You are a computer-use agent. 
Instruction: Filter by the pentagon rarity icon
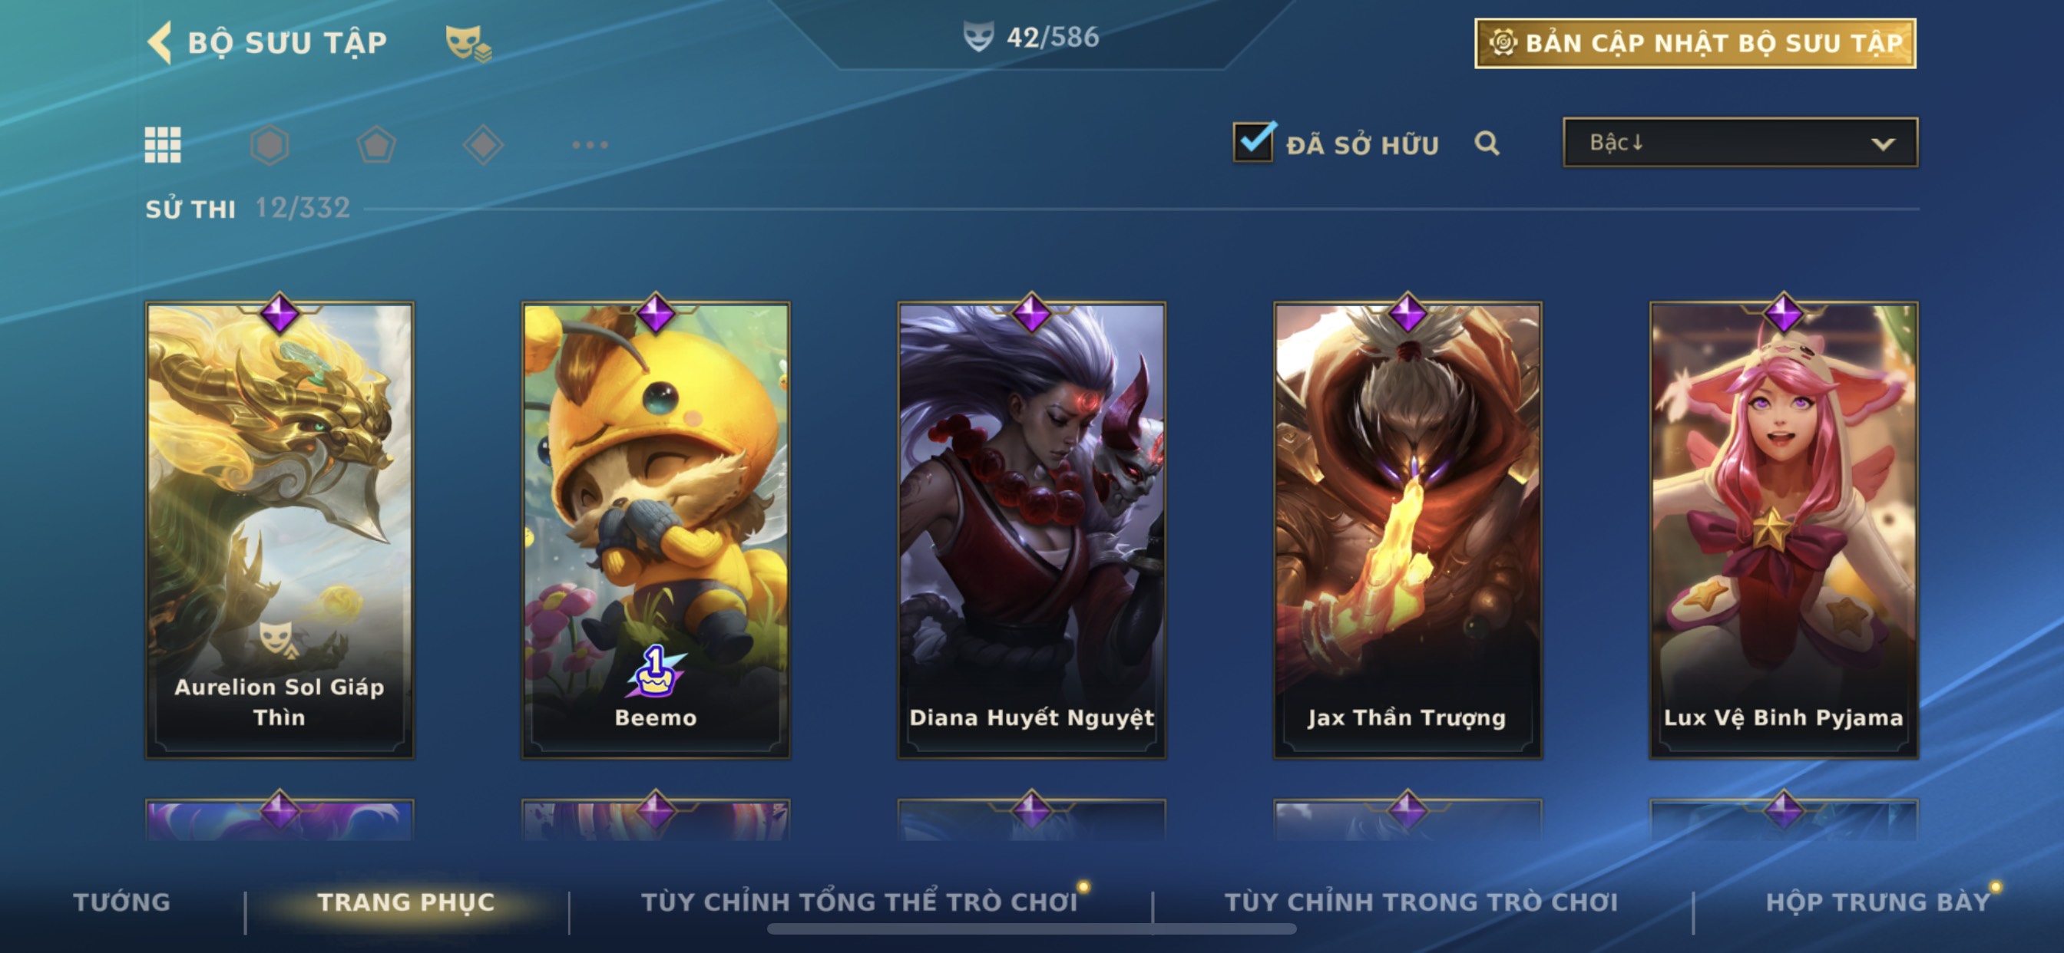[376, 145]
